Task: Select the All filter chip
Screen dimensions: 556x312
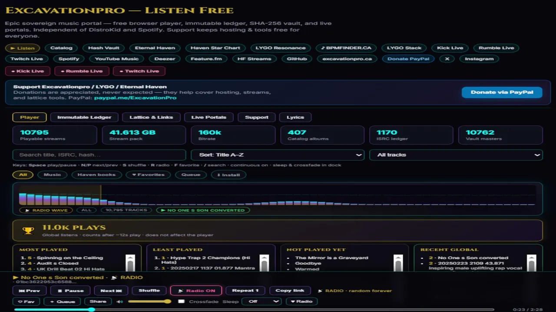Action: 23,175
